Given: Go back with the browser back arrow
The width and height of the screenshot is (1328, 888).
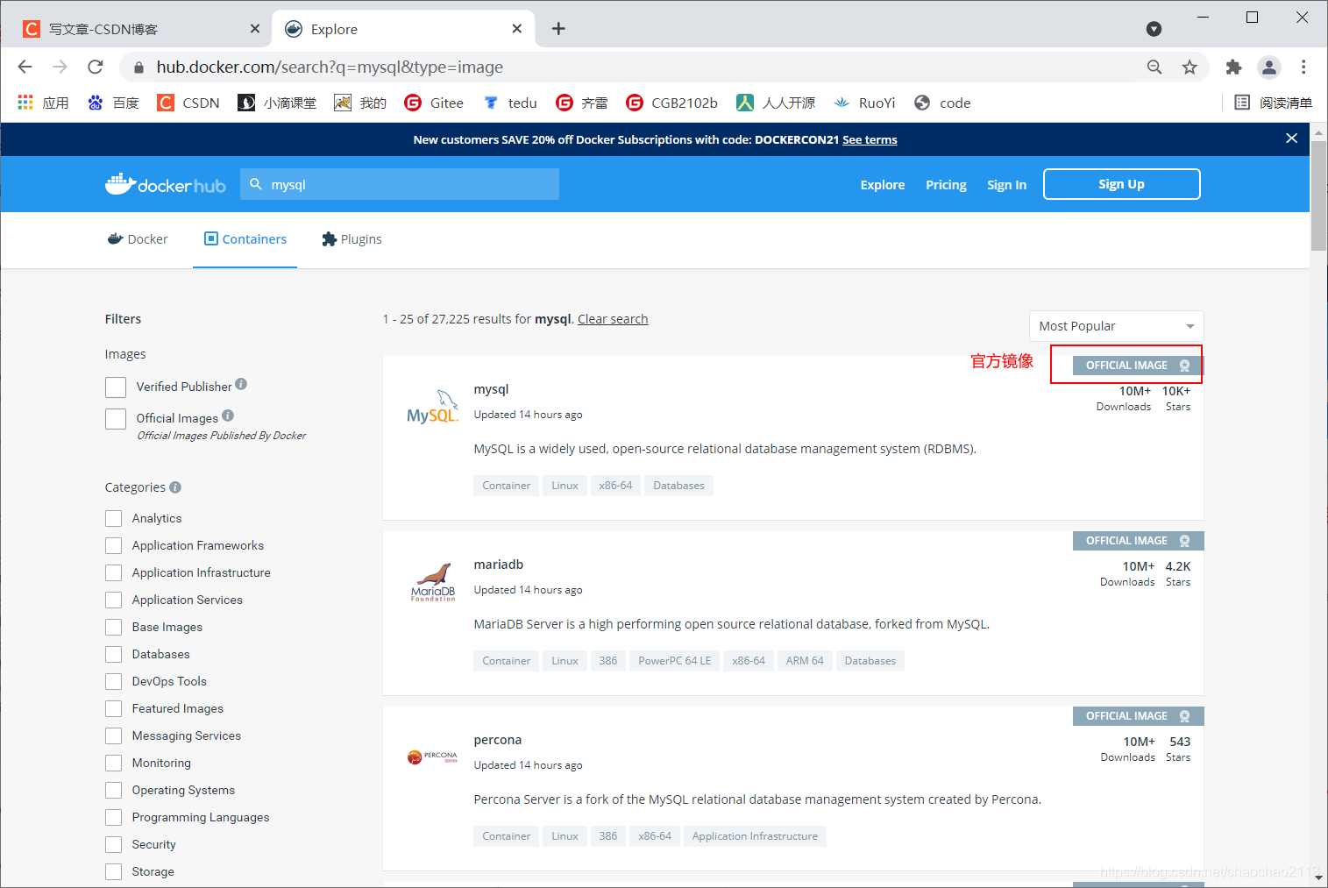Looking at the screenshot, I should click(25, 67).
